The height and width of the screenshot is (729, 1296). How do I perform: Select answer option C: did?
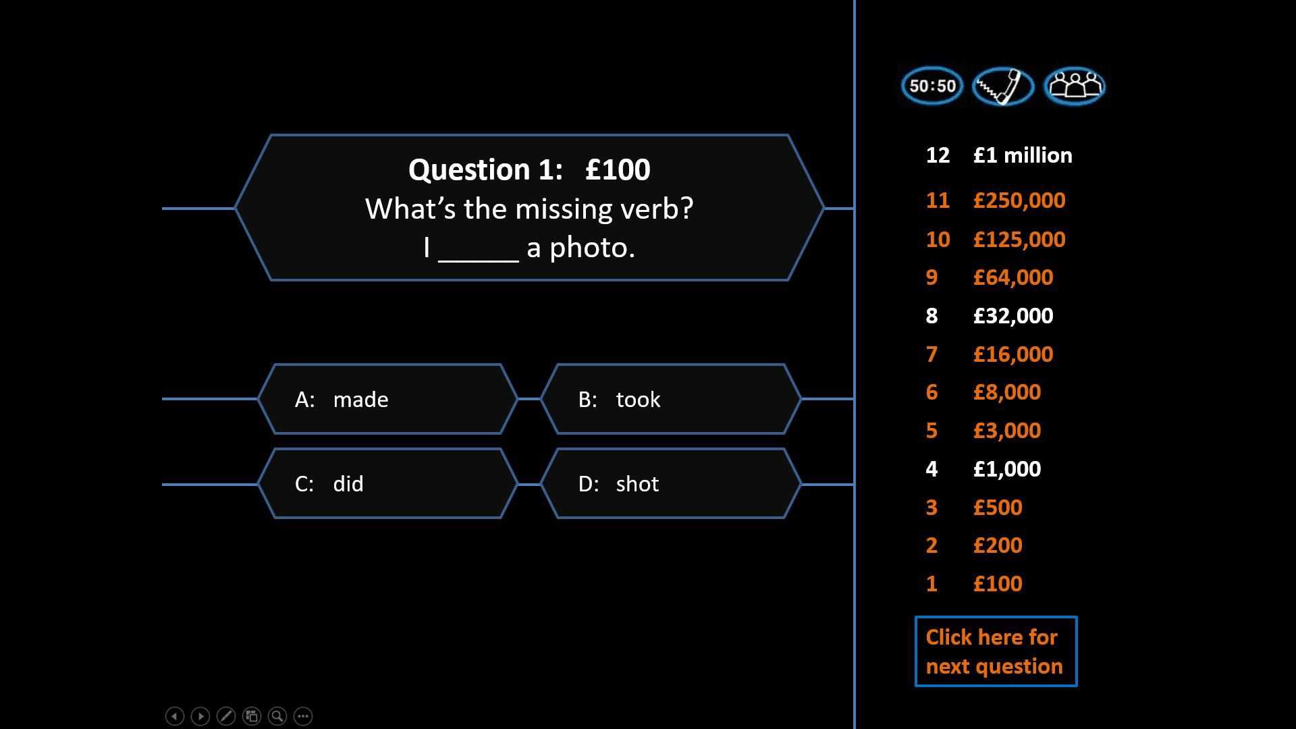click(x=387, y=483)
